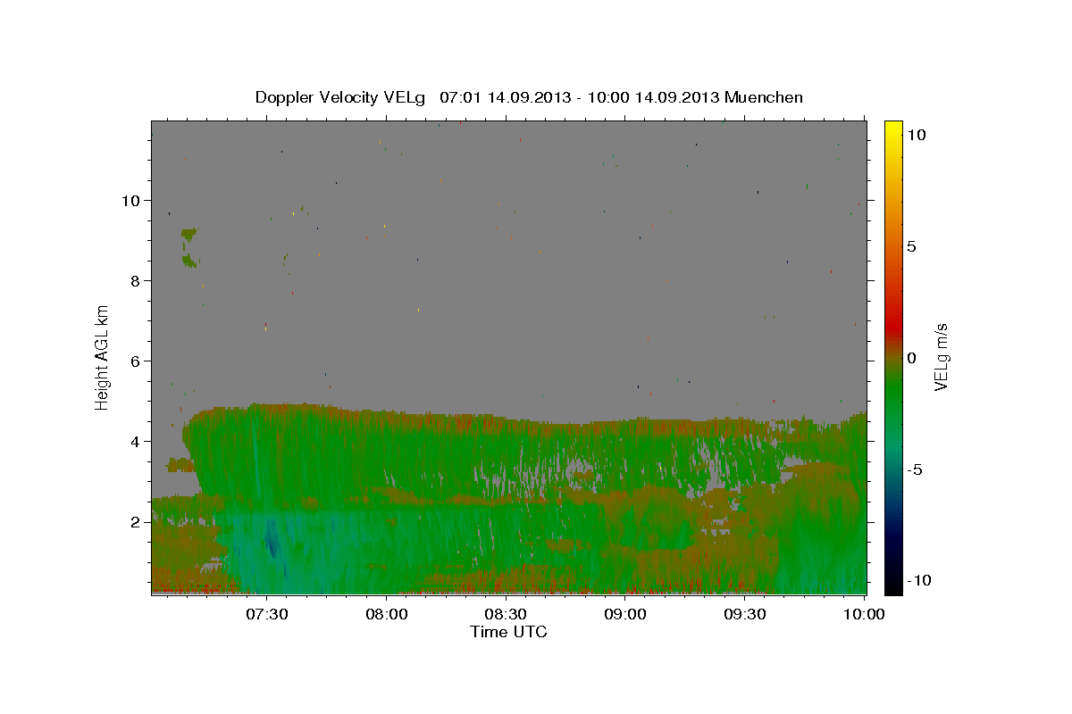Click the colorbar tick label 0

[912, 358]
